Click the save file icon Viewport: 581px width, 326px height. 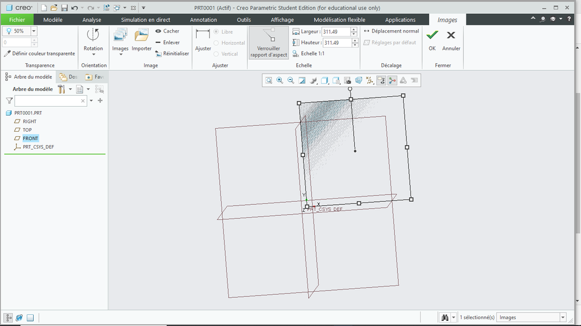tap(64, 8)
